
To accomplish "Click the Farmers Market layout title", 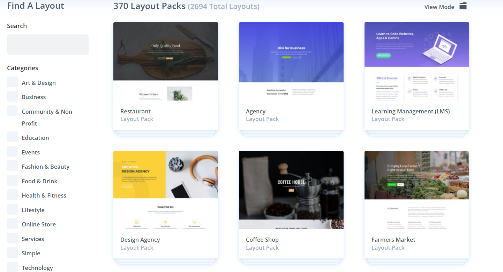I will [x=393, y=240].
